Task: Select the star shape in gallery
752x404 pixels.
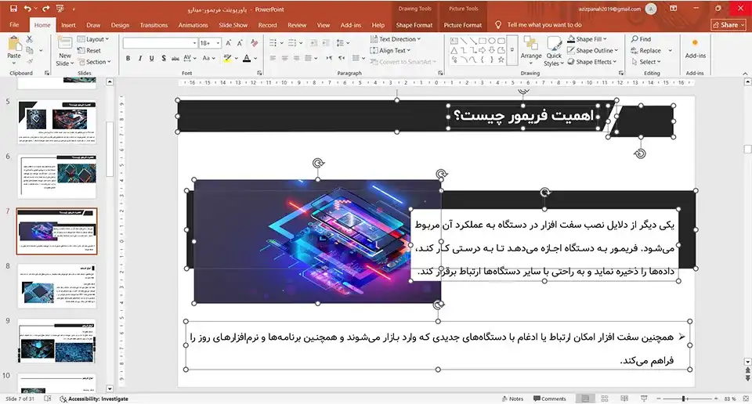Action: [x=501, y=60]
